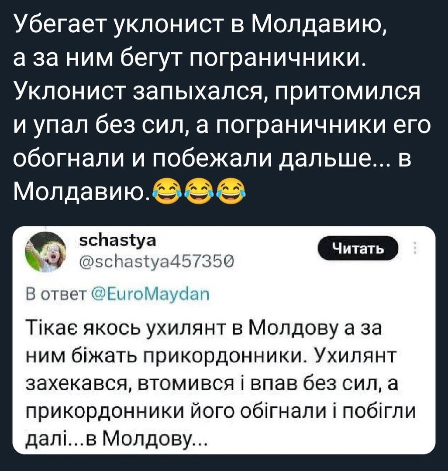The image size is (448, 471).
Task: Click the last laughing-crying emoji
Action: click(x=231, y=191)
